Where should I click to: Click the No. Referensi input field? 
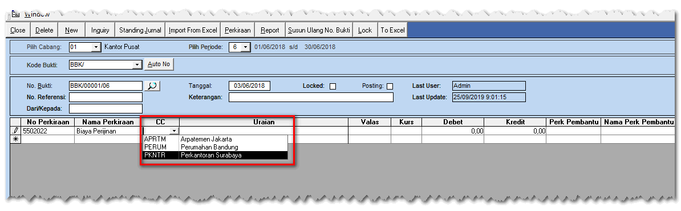(x=106, y=98)
